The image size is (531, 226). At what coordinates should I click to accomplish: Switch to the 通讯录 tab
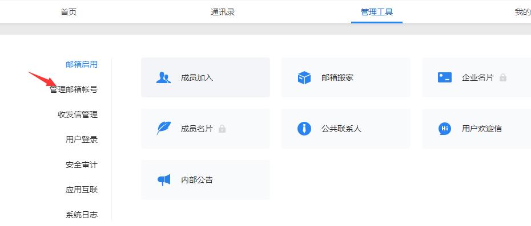(x=223, y=12)
